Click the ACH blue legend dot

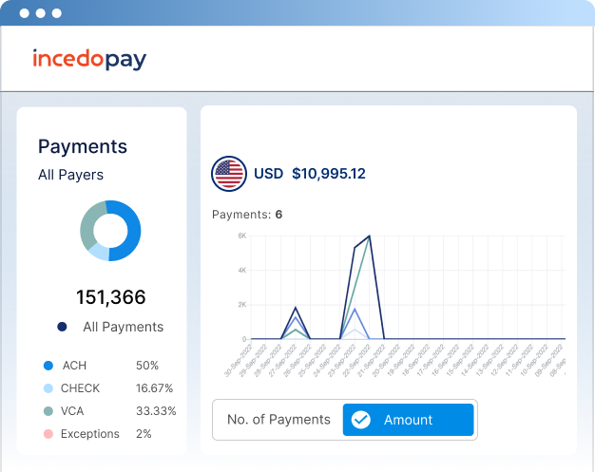(48, 366)
